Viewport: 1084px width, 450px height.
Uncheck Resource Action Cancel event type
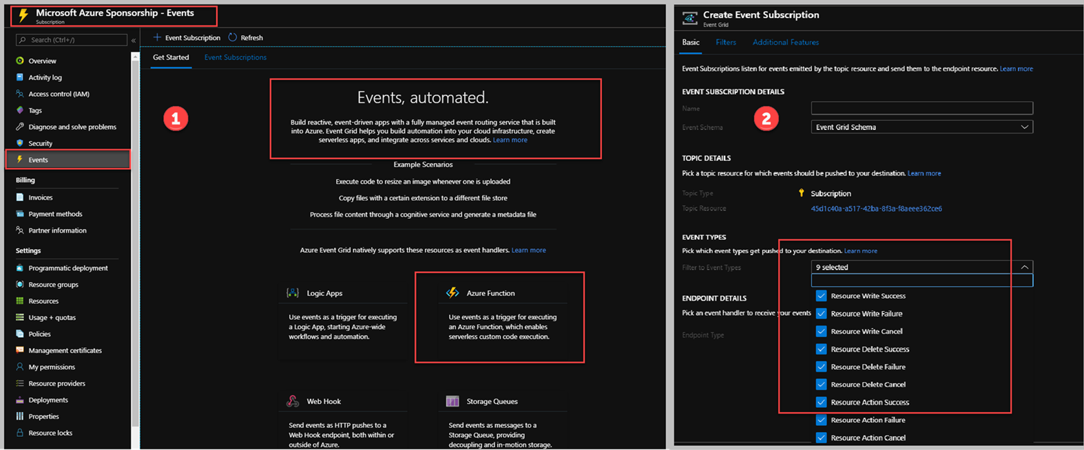821,438
